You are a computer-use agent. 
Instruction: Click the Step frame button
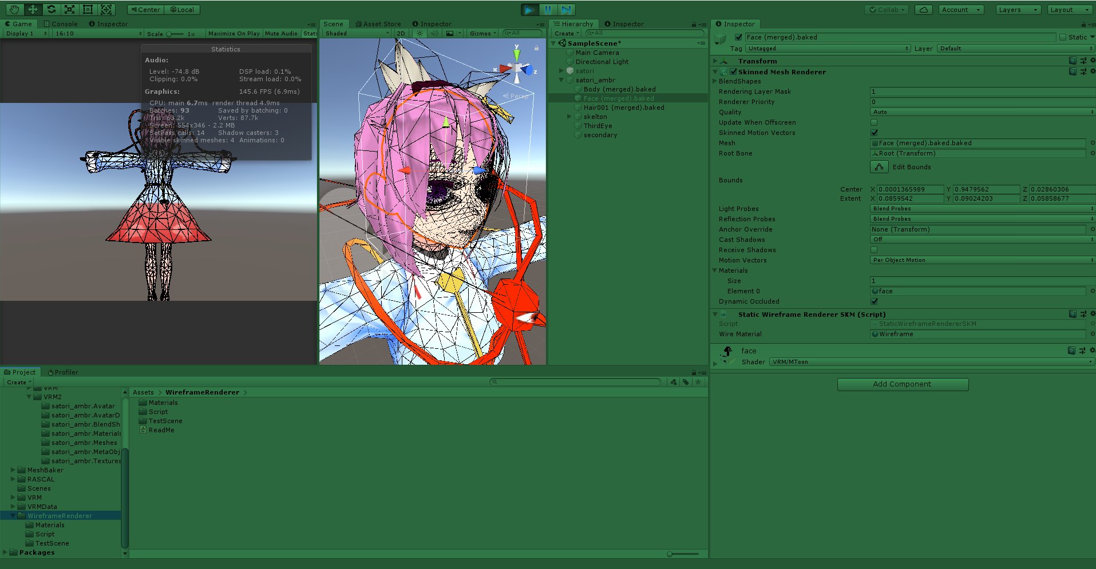coord(566,10)
